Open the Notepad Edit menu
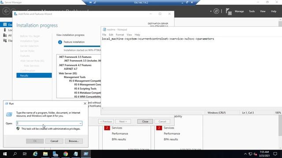This screenshot has width=282, height=158. (x=111, y=35)
